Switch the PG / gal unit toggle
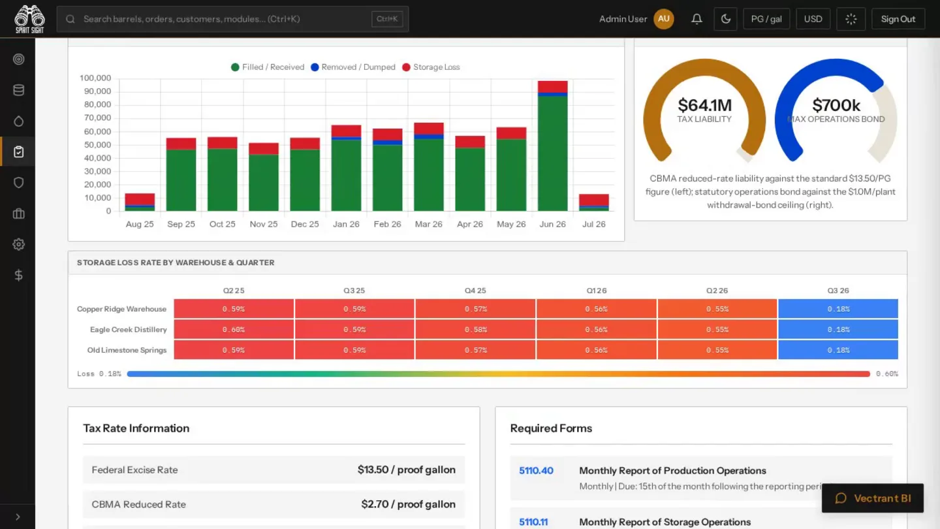The height and width of the screenshot is (529, 940). pyautogui.click(x=766, y=19)
